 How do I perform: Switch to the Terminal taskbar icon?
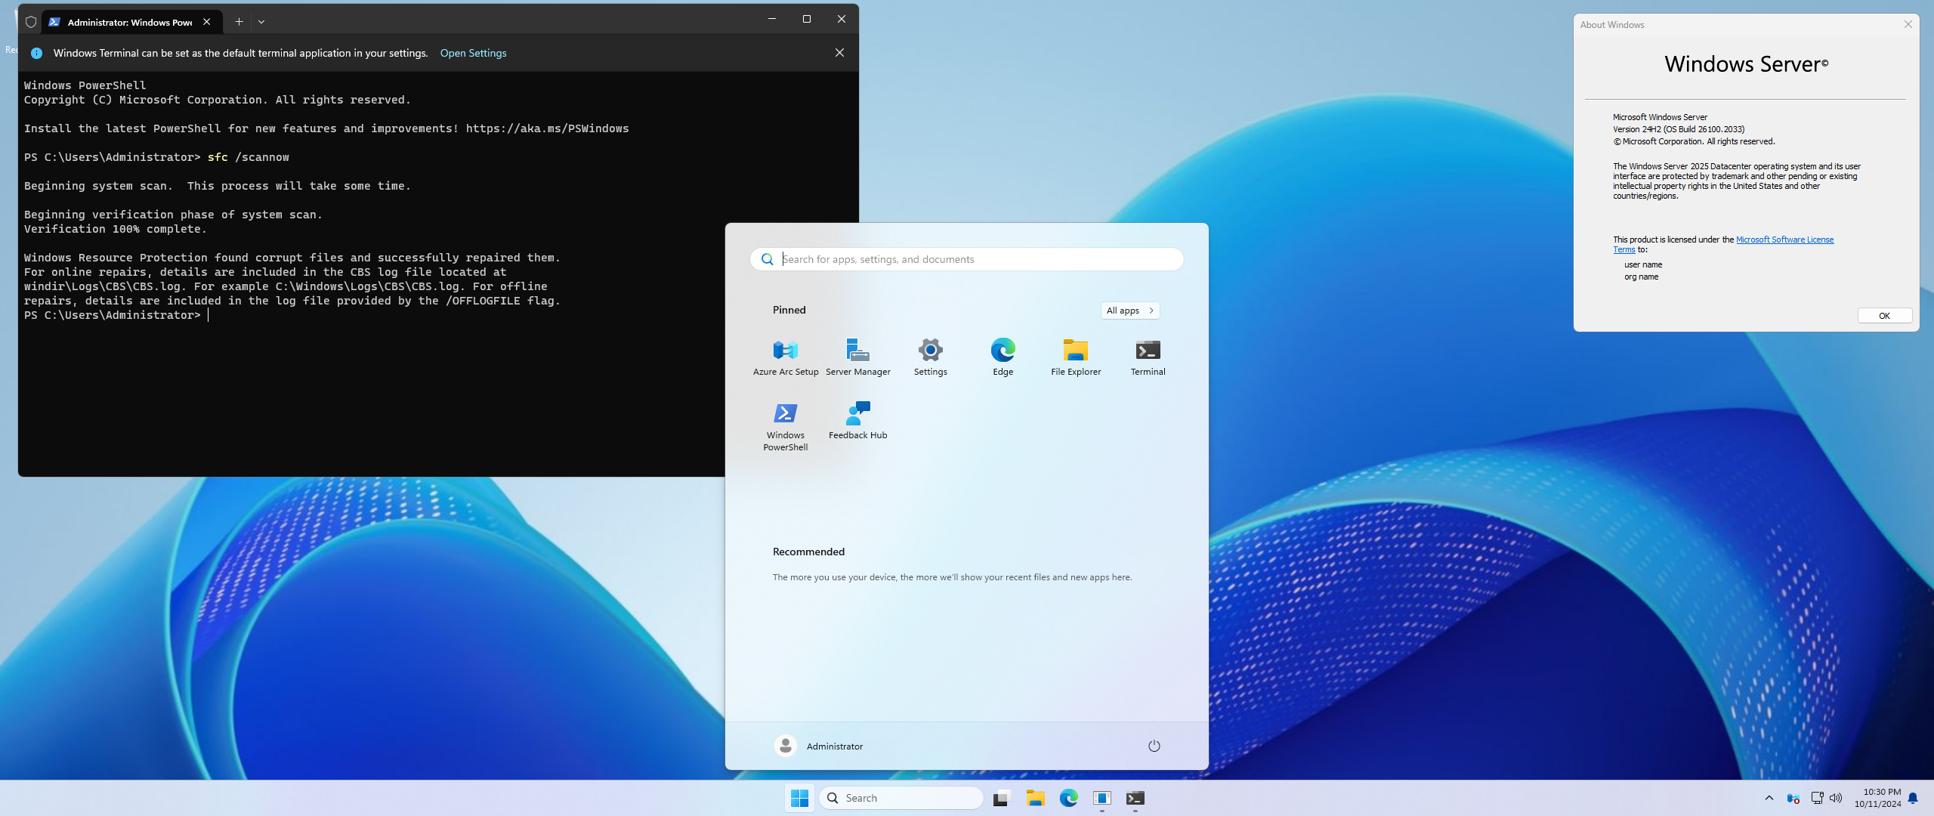point(1135,798)
